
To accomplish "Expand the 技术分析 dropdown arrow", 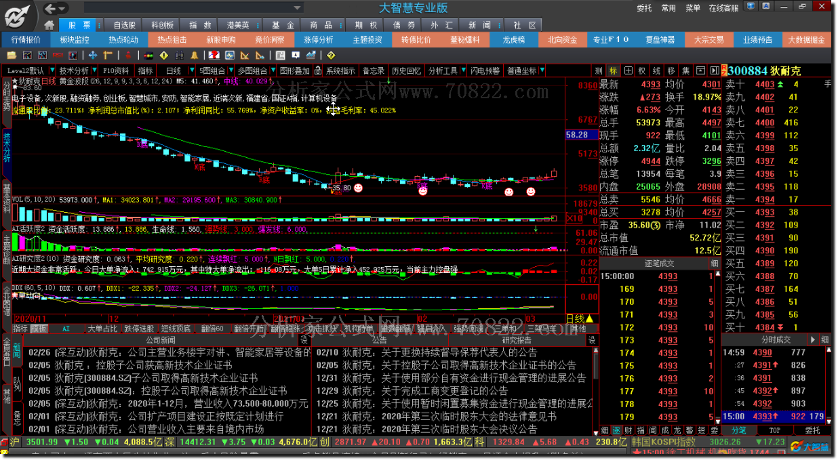I will point(94,70).
